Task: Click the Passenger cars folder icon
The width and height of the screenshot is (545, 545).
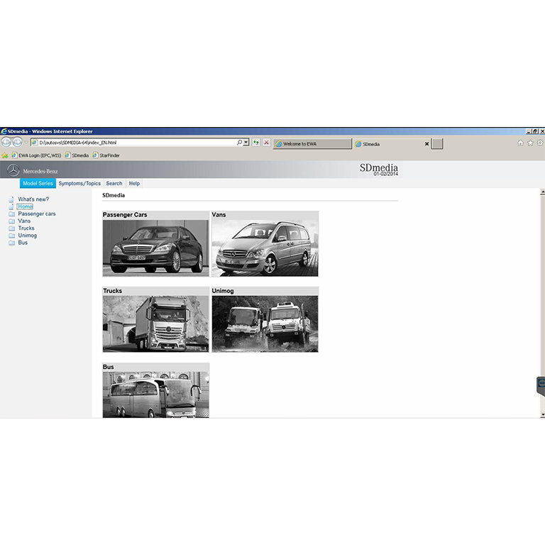Action: pos(12,214)
